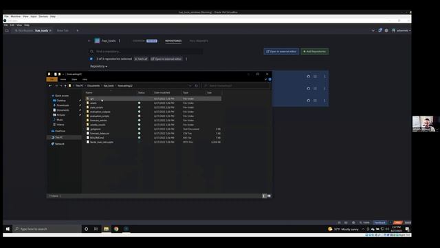
Task: Open the Windows Start menu
Action: (8, 229)
